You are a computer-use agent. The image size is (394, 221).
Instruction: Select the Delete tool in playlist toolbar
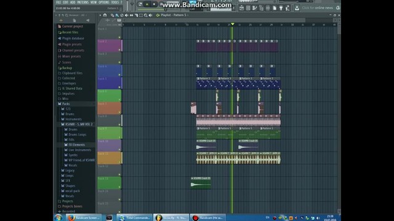click(122, 15)
